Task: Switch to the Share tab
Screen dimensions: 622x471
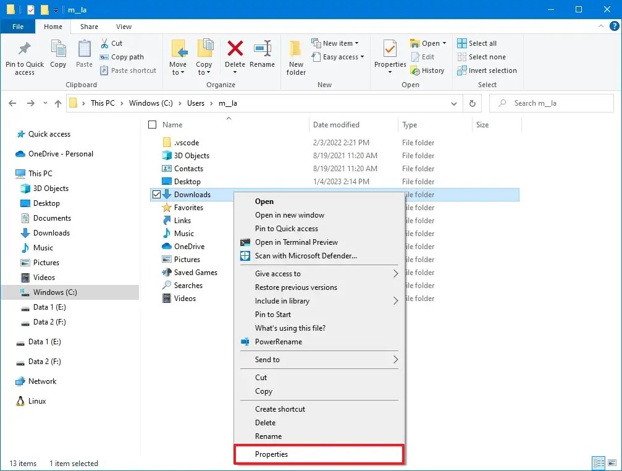Action: (89, 27)
